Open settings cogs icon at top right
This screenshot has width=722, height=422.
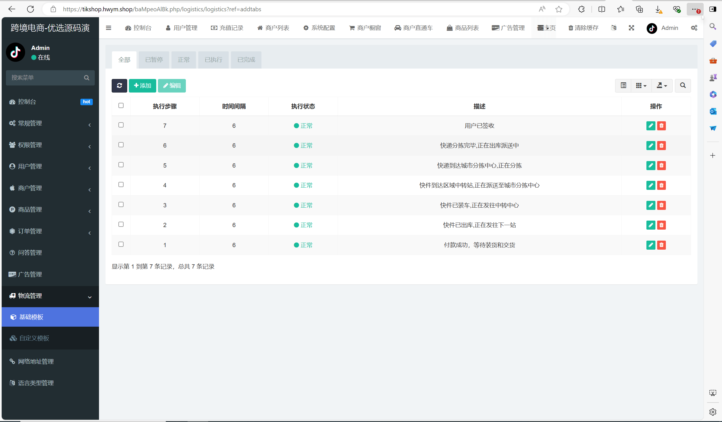point(694,28)
